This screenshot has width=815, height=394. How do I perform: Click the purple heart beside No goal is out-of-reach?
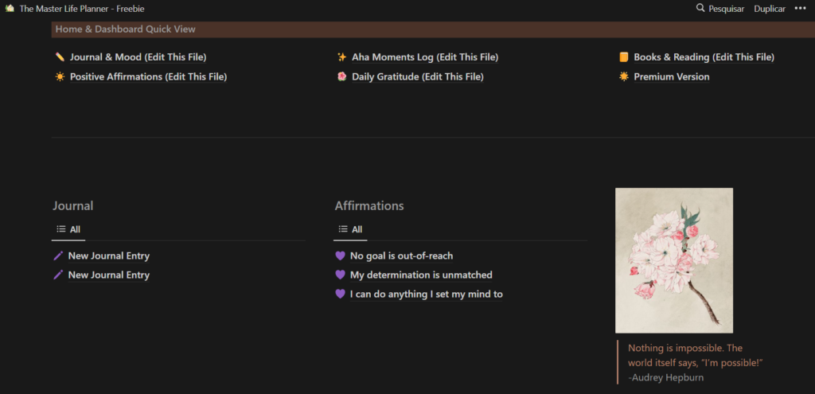[x=340, y=256]
